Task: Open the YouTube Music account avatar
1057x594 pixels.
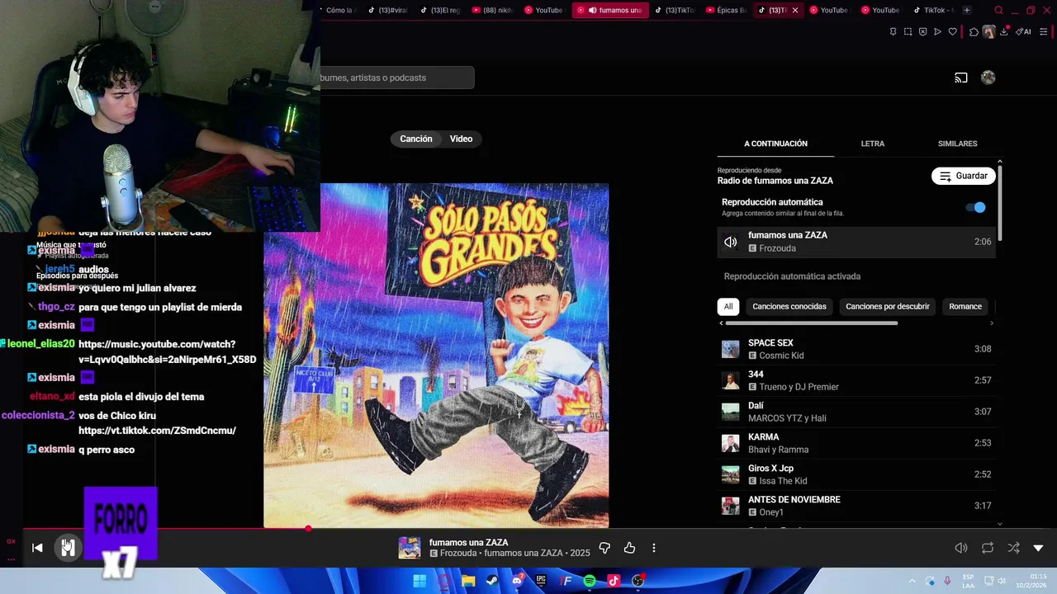Action: (x=988, y=78)
